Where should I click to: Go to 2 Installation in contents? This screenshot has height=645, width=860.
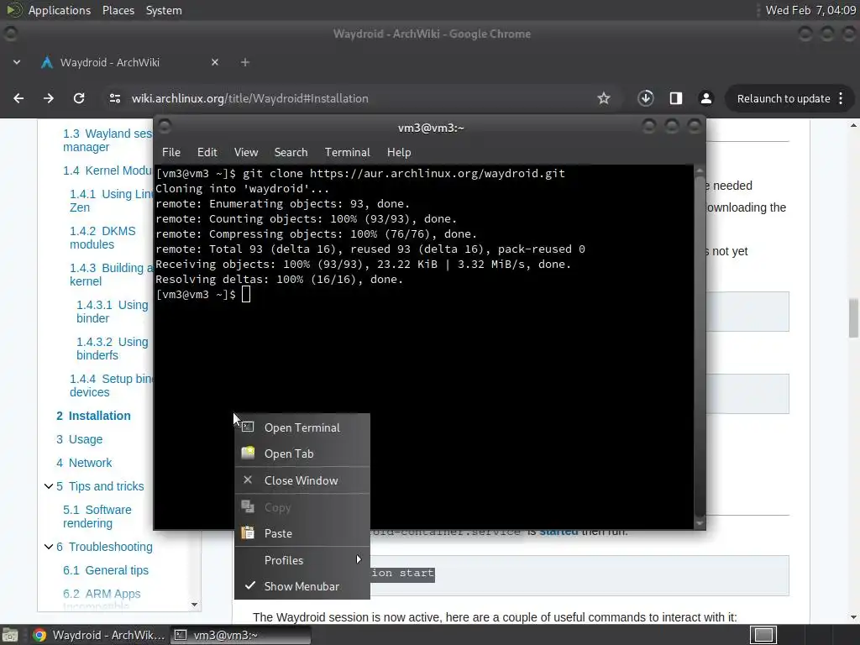93,416
